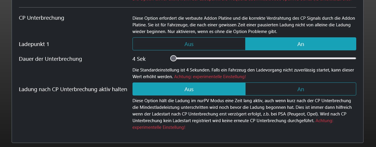Turn off CP Unterbrechung for Ladepunkt 1

(x=189, y=44)
